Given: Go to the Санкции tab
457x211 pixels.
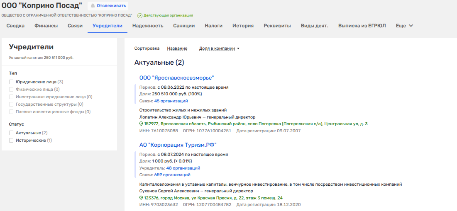Looking at the screenshot, I should [184, 26].
